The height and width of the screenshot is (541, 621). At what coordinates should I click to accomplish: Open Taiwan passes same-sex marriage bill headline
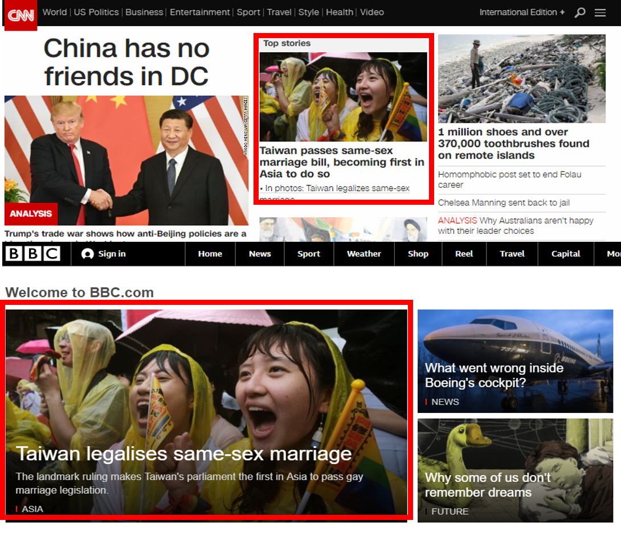coord(342,162)
